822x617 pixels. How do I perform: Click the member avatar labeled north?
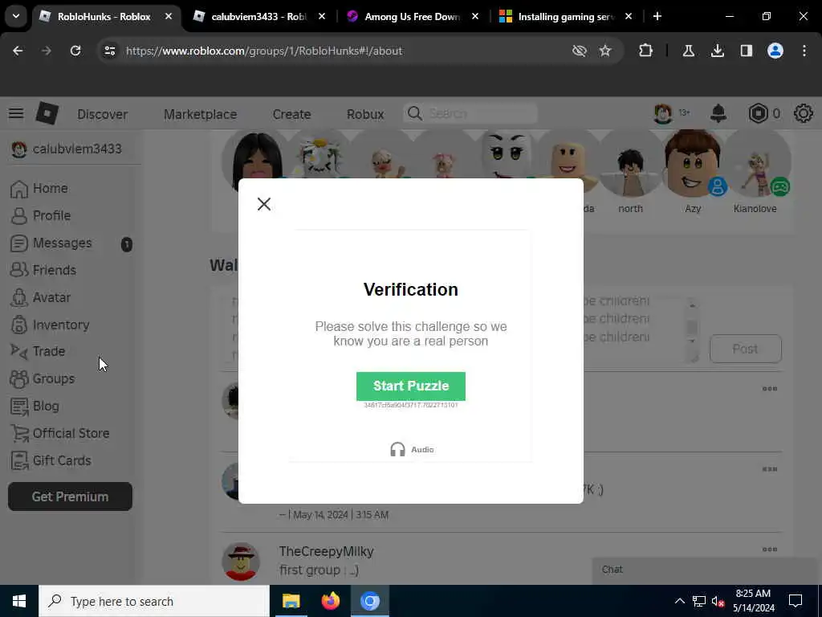[x=630, y=165]
